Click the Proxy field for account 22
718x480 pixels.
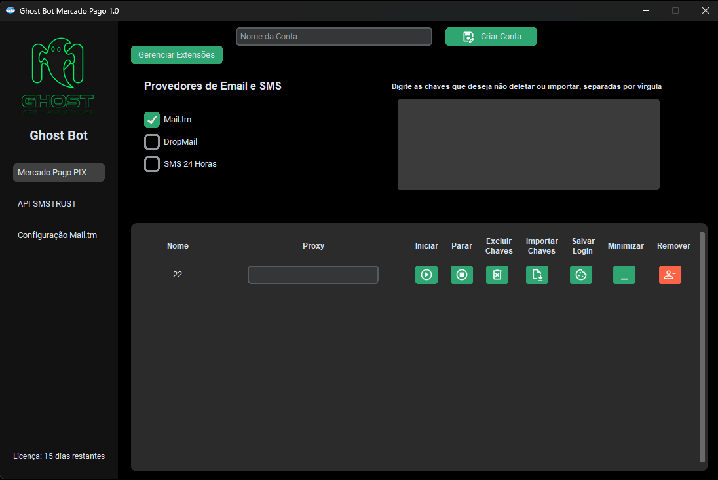(x=312, y=275)
